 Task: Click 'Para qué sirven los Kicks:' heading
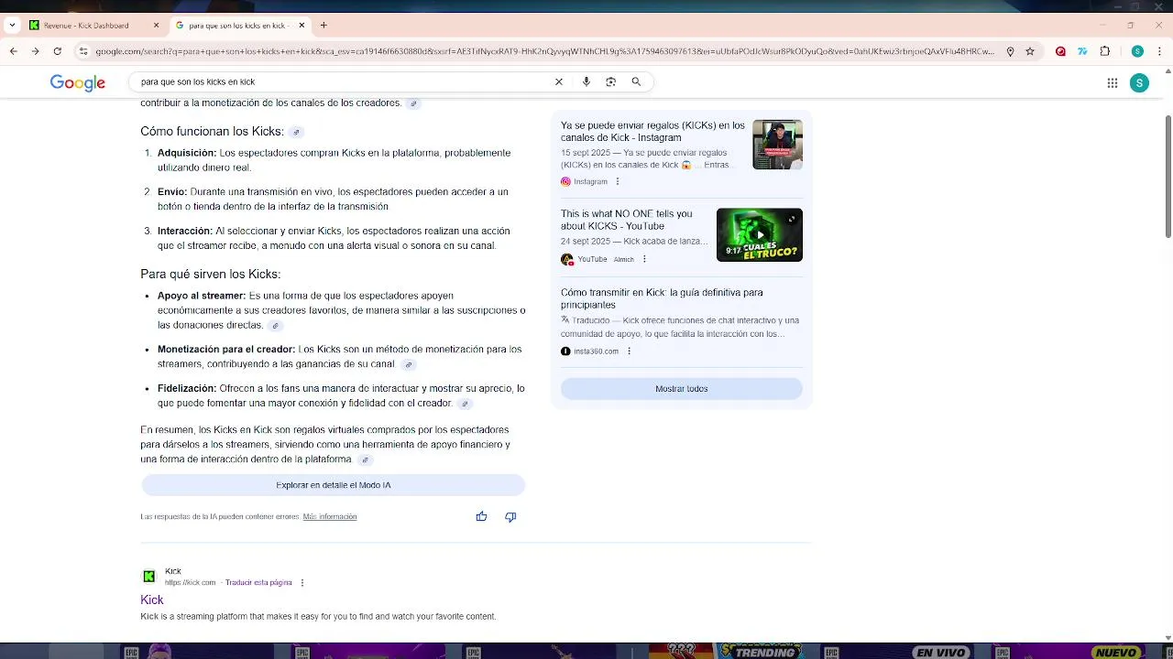pos(210,275)
